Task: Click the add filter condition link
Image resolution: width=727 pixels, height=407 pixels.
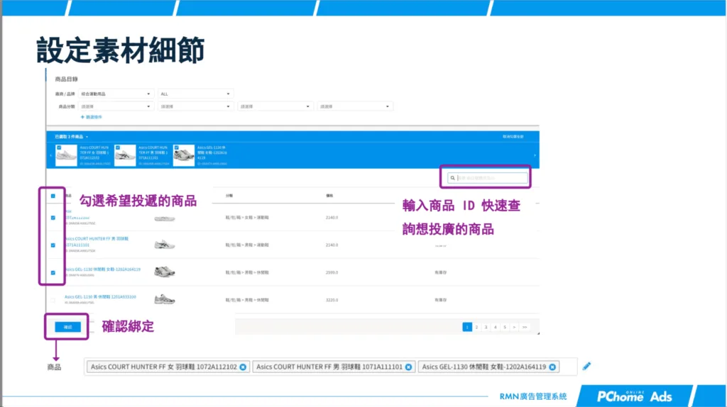Action: pos(92,117)
